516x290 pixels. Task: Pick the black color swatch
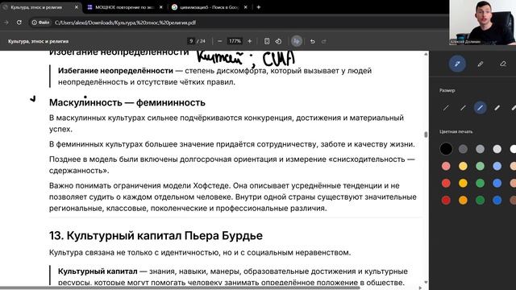pos(446,149)
